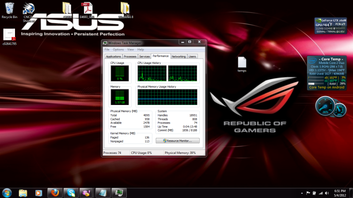Click the right CPU Usage History graph
Viewport: 353px width, 198px height.
pos(182,73)
